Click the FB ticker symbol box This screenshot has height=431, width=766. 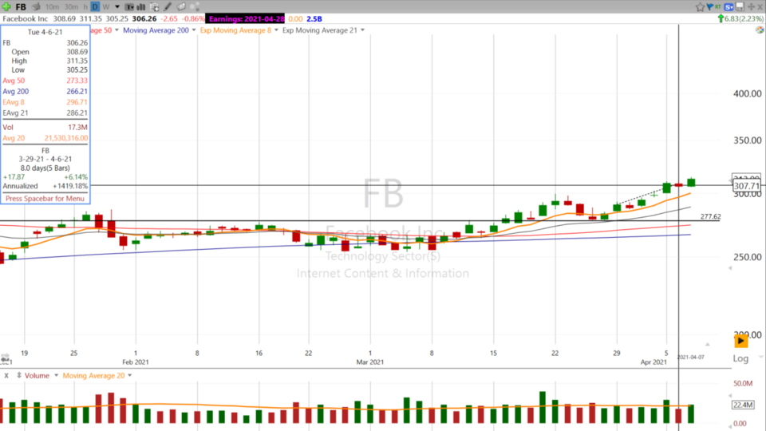pyautogui.click(x=21, y=7)
